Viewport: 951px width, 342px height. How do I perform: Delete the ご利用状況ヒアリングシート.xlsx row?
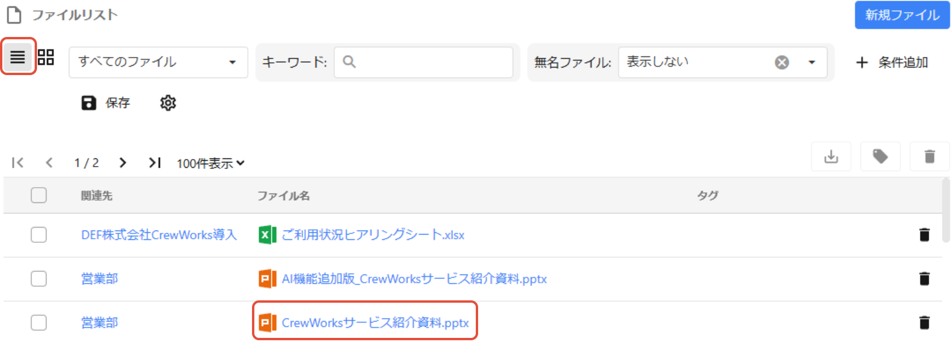(924, 235)
